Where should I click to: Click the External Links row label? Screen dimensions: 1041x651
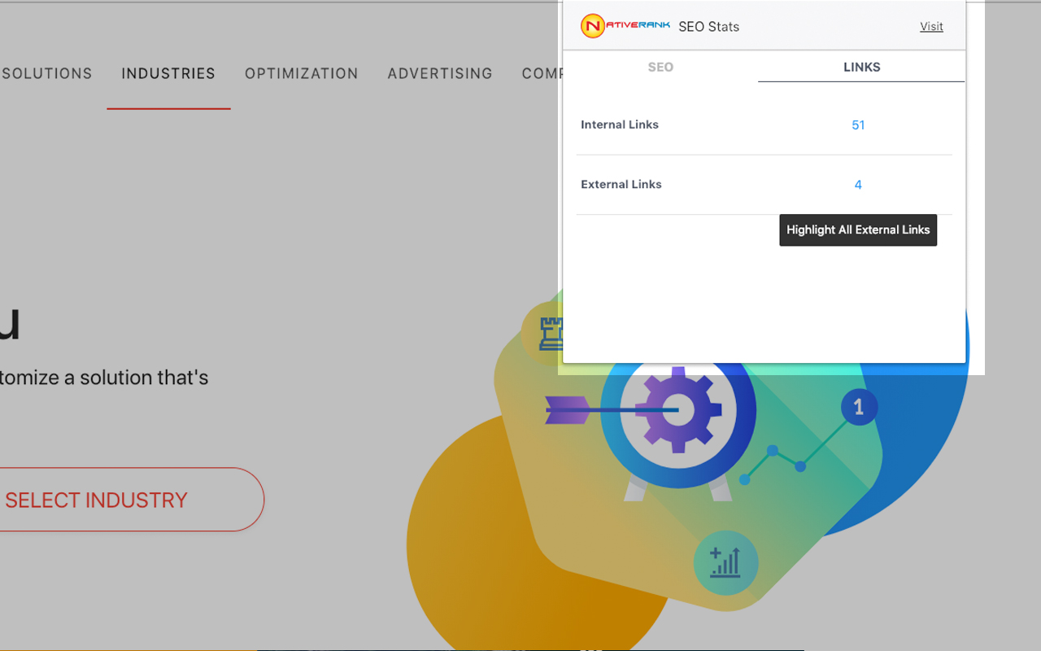(621, 185)
